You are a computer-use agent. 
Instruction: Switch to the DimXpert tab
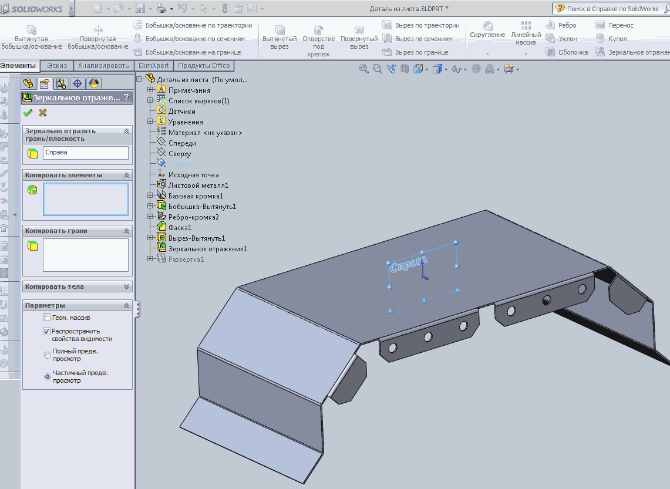coord(154,66)
